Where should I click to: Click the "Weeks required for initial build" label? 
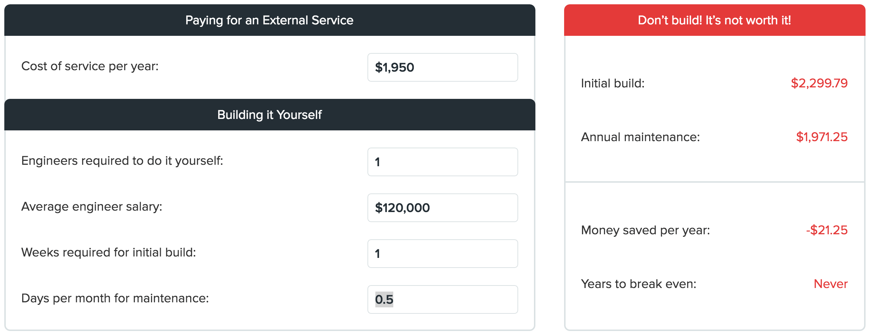click(108, 253)
